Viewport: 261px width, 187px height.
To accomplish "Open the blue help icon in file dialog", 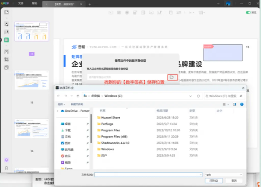I will click(242, 104).
